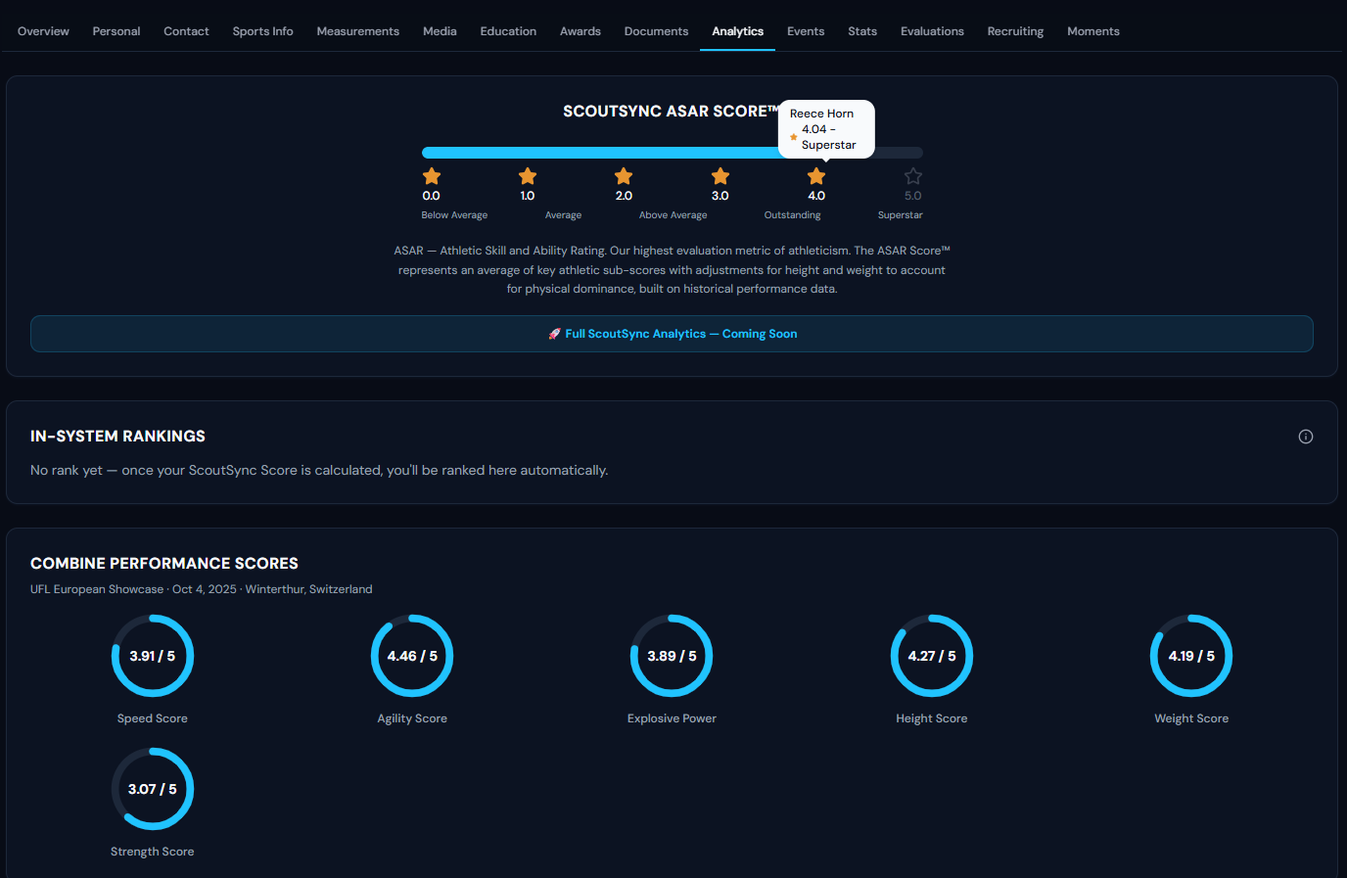This screenshot has width=1347, height=878.
Task: Click Full ScoutSync Analytics Coming Soon banner
Action: pyautogui.click(x=672, y=334)
